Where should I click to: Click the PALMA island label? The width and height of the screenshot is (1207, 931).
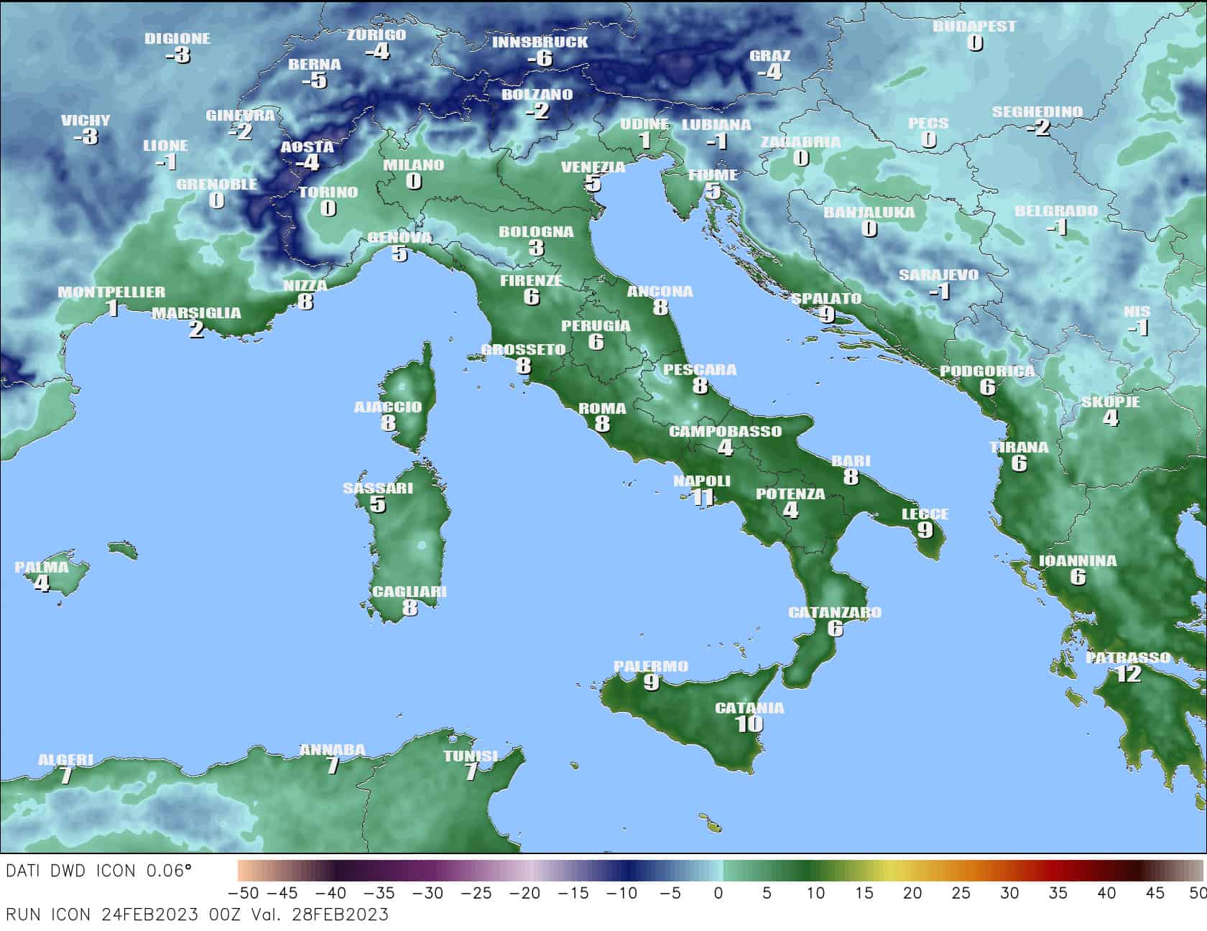pyautogui.click(x=42, y=568)
